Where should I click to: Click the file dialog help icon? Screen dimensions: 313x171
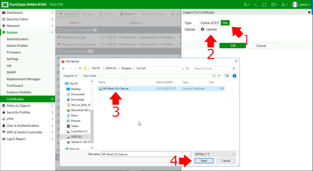[x=234, y=76]
